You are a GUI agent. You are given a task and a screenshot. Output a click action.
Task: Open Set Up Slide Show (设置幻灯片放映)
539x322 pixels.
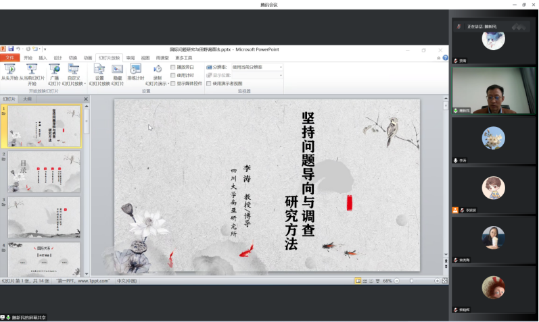(99, 70)
